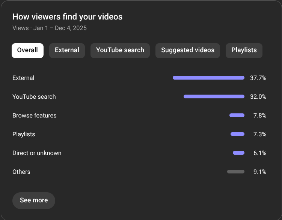This screenshot has height=220, width=282.
Task: Click the gray Others bar
Action: click(235, 172)
